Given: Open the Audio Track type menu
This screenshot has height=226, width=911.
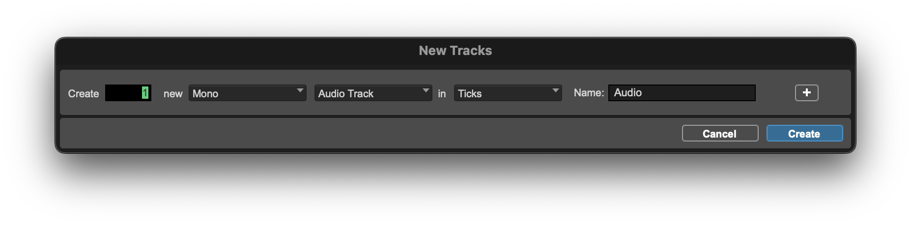Looking at the screenshot, I should [372, 93].
